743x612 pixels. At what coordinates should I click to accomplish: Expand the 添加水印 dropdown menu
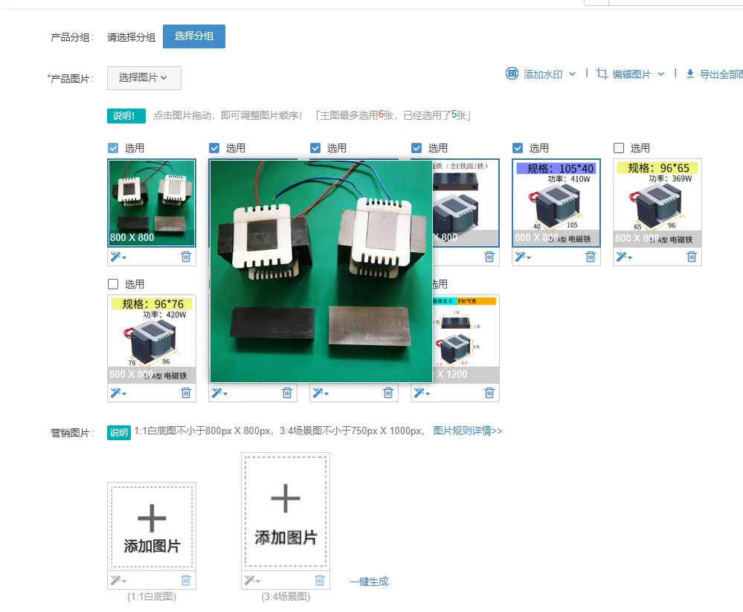(x=573, y=74)
